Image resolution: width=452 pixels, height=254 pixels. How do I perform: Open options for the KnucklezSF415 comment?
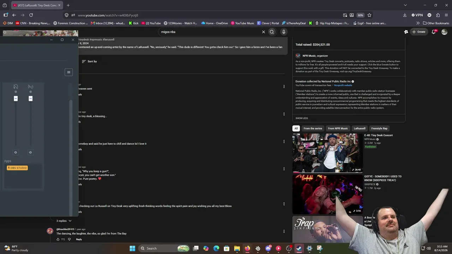284,231
